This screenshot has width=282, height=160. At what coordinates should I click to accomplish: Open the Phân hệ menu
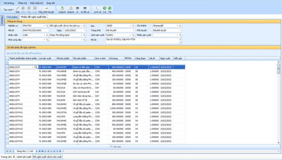[x=23, y=3]
